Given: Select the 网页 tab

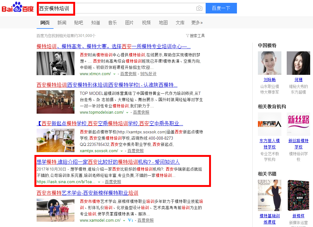Looking at the screenshot, I should pos(45,23).
